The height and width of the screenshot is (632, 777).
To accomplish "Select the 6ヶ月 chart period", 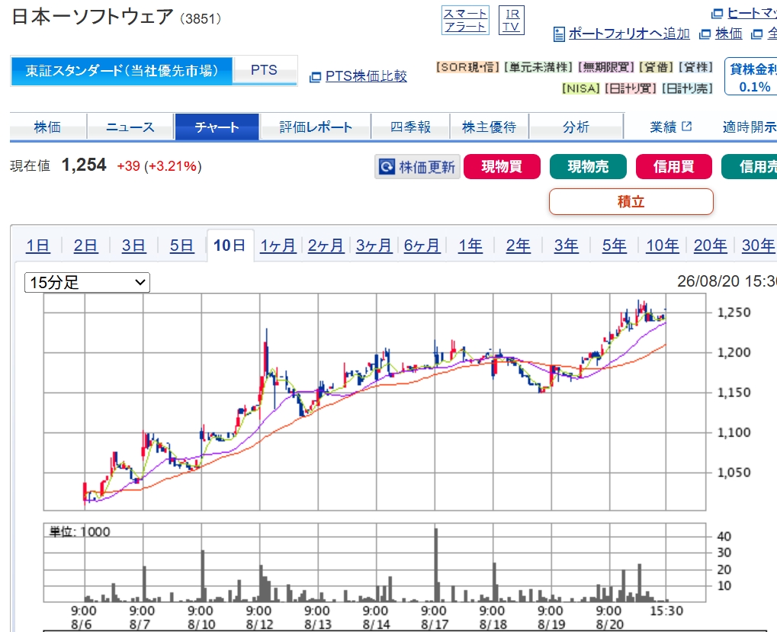I will click(x=422, y=245).
